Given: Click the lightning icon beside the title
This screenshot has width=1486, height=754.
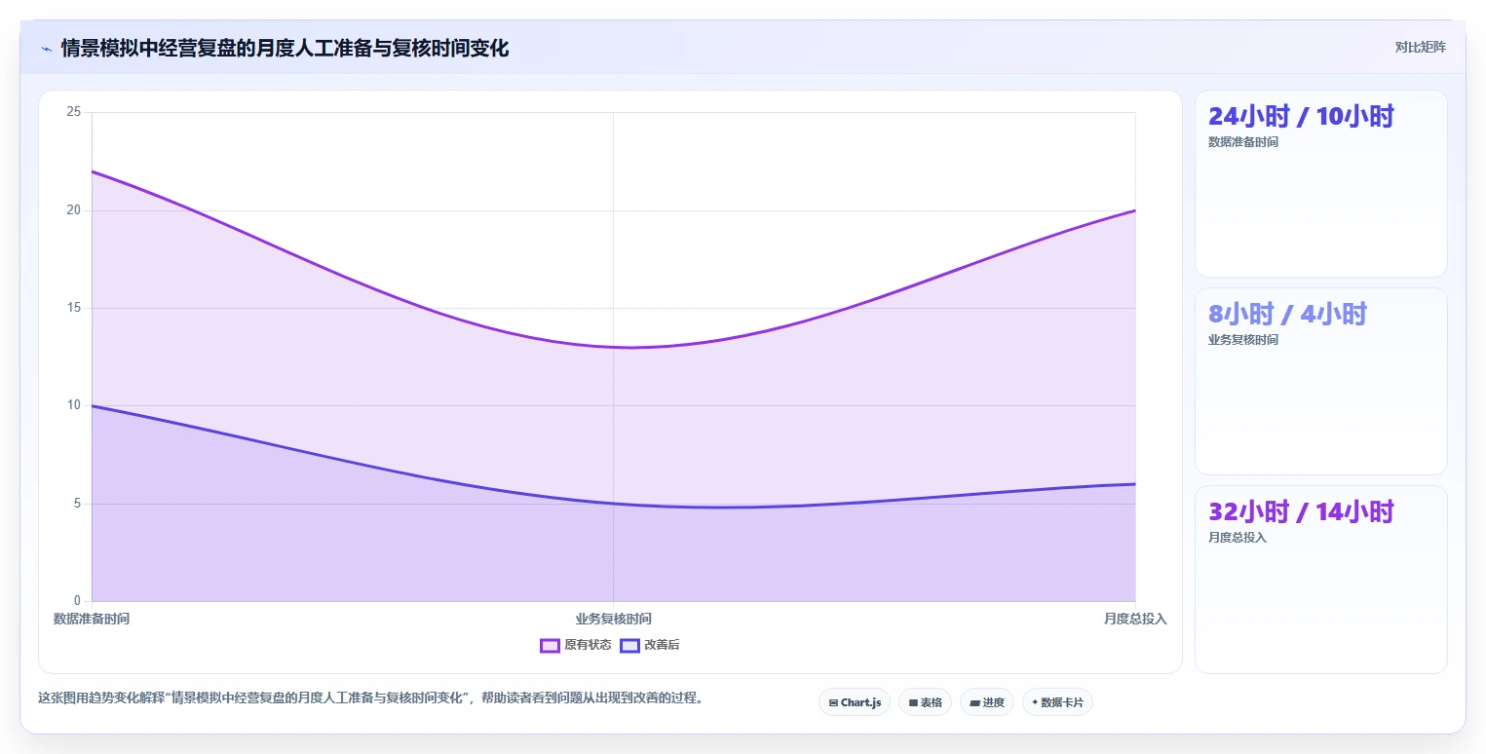Looking at the screenshot, I should [46, 49].
